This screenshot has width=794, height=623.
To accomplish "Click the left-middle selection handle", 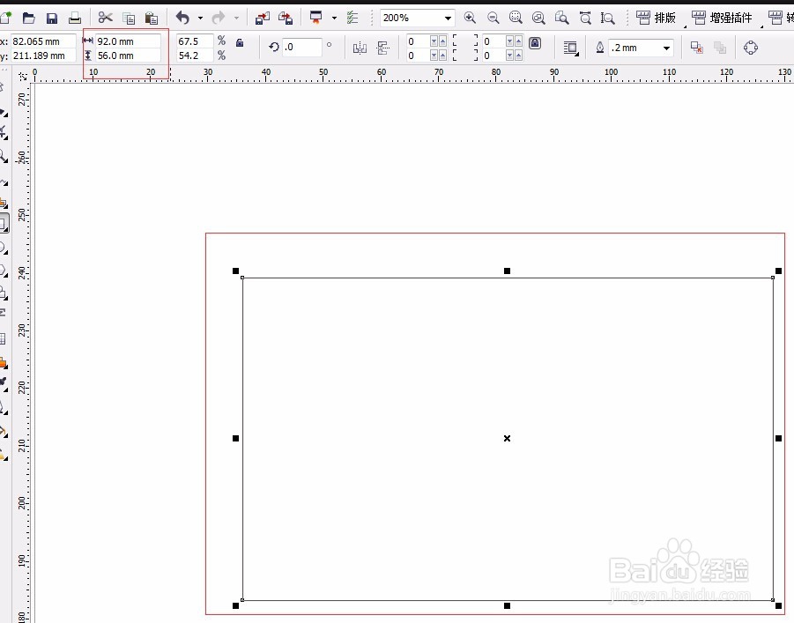I will (x=235, y=438).
